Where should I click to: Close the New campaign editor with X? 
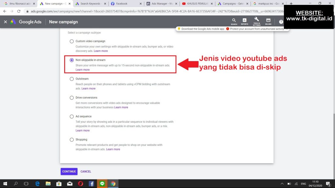[x=5, y=22]
